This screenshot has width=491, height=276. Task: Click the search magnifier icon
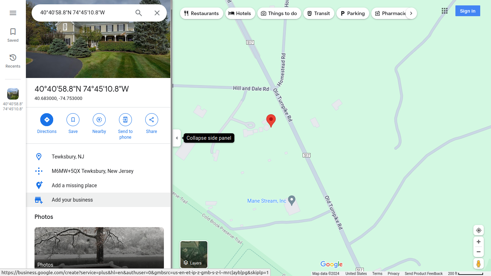139,13
